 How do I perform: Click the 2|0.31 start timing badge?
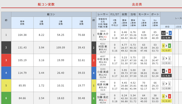(166, 76)
